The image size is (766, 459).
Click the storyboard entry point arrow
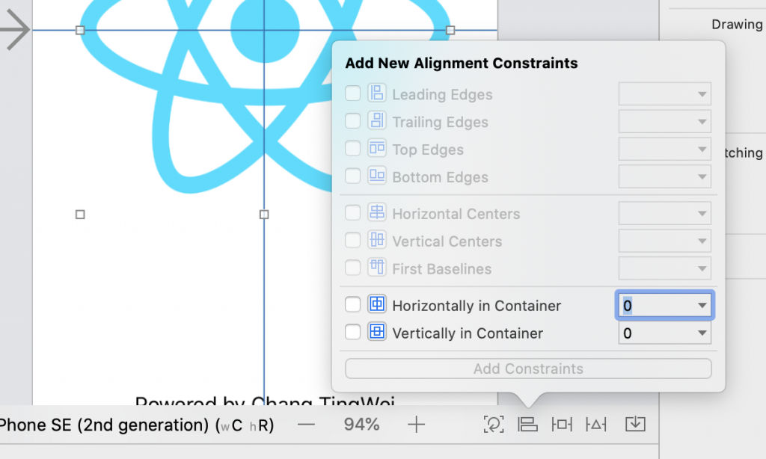(16, 29)
